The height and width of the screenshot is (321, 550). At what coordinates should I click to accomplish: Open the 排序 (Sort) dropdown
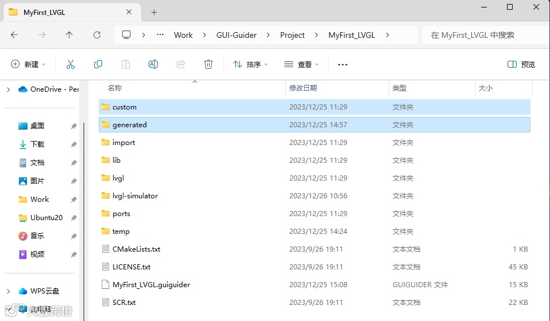250,64
